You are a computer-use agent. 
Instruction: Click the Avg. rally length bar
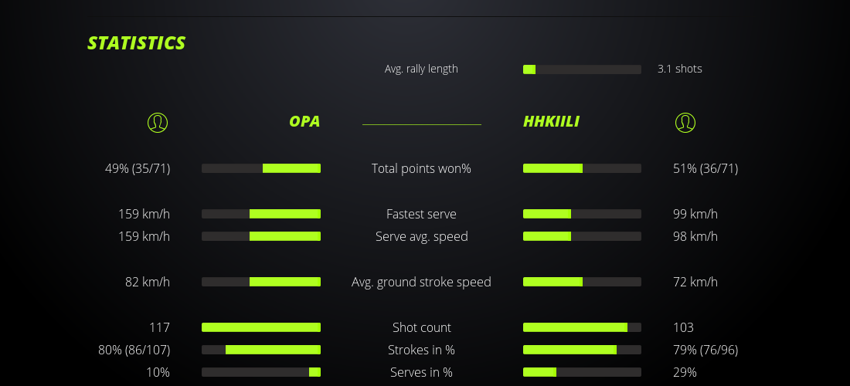click(x=582, y=69)
